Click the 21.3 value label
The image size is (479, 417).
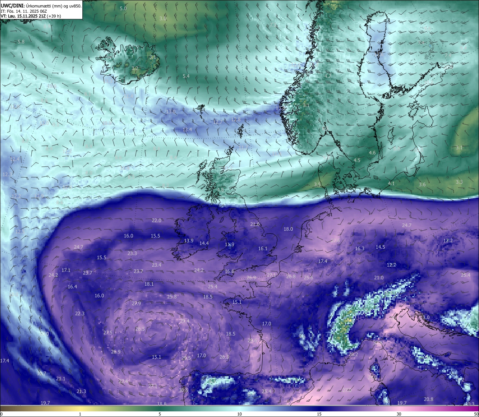coord(81,392)
